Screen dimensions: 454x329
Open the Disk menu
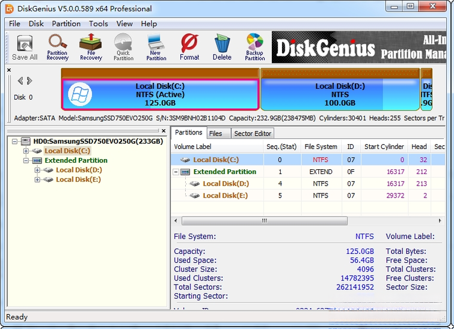[36, 23]
